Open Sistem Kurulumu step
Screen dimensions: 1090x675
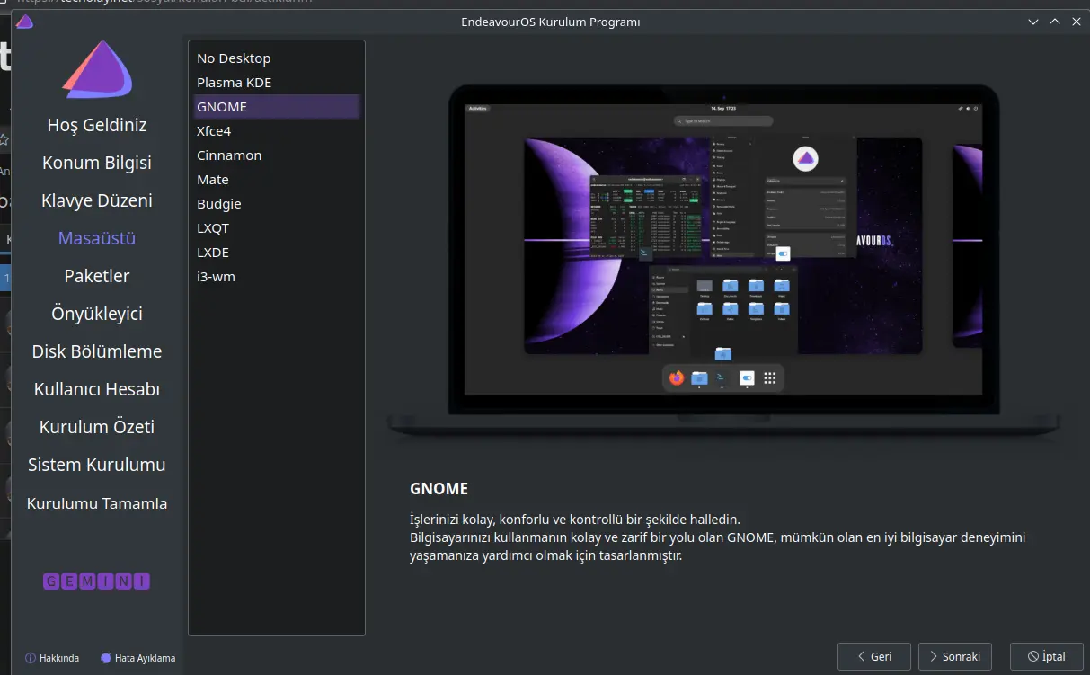pyautogui.click(x=97, y=465)
